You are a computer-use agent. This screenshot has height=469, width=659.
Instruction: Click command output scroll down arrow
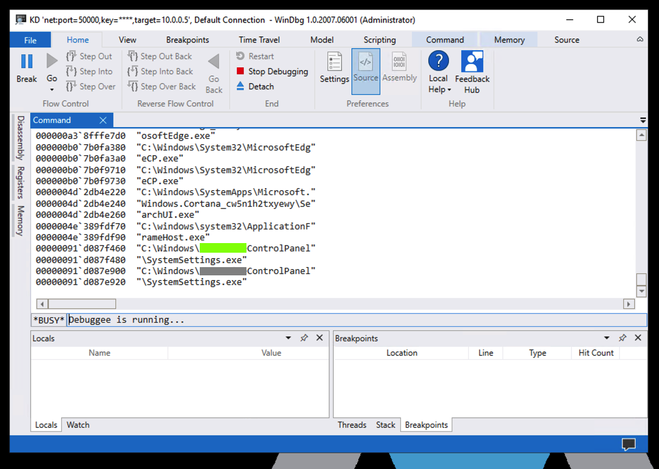coord(641,291)
